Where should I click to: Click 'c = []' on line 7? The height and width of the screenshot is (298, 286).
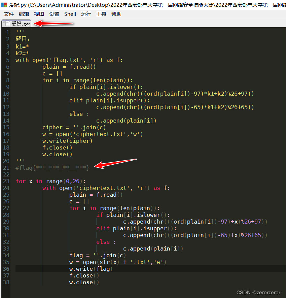pyautogui.click(x=52, y=73)
